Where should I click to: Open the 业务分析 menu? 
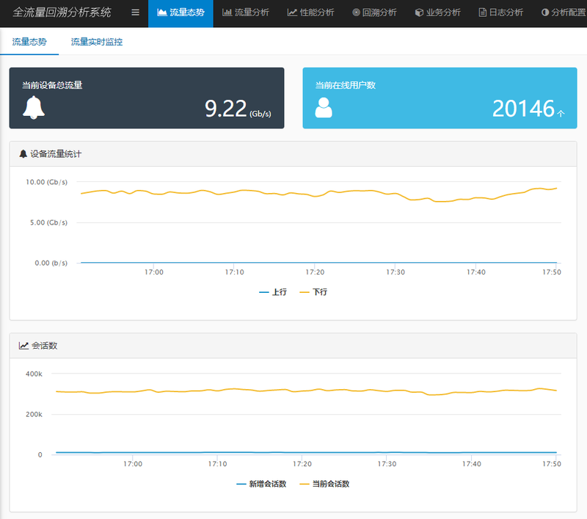[x=437, y=12]
